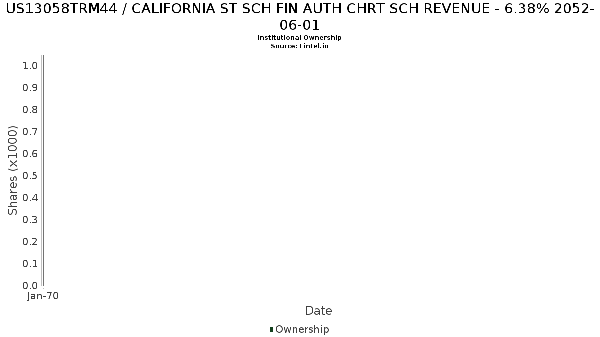The height and width of the screenshot is (337, 600).
Task: Click the Jan-70 x-axis label
Action: click(43, 296)
